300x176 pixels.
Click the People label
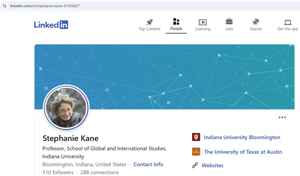[x=176, y=29]
